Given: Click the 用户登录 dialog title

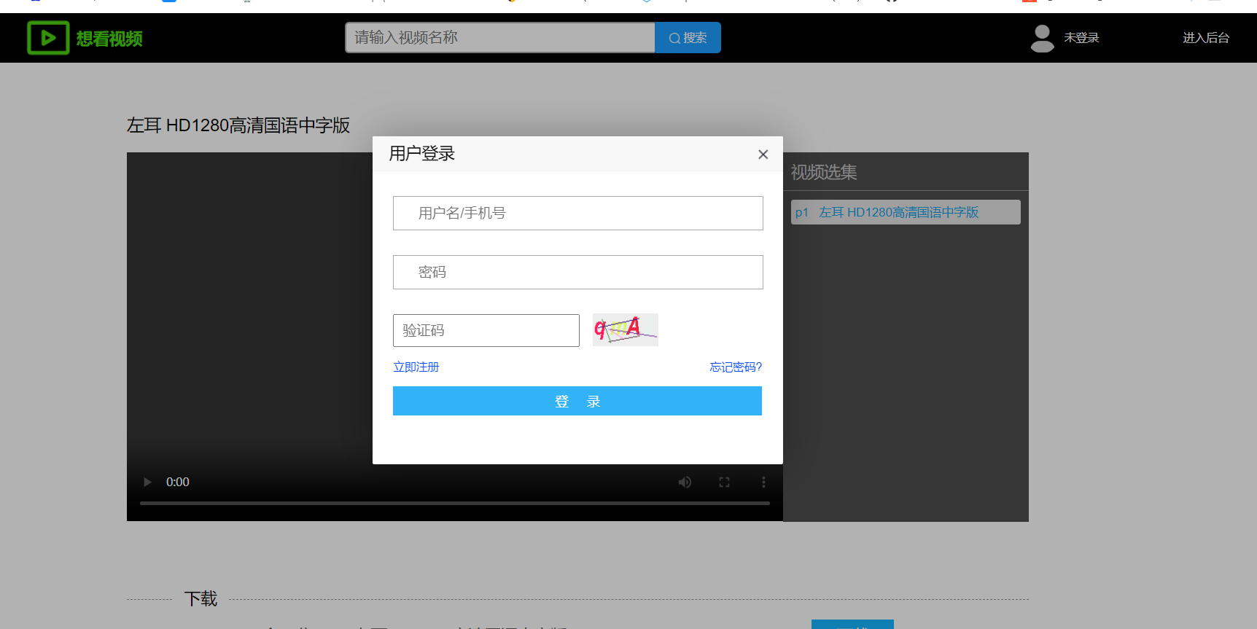Looking at the screenshot, I should [422, 154].
